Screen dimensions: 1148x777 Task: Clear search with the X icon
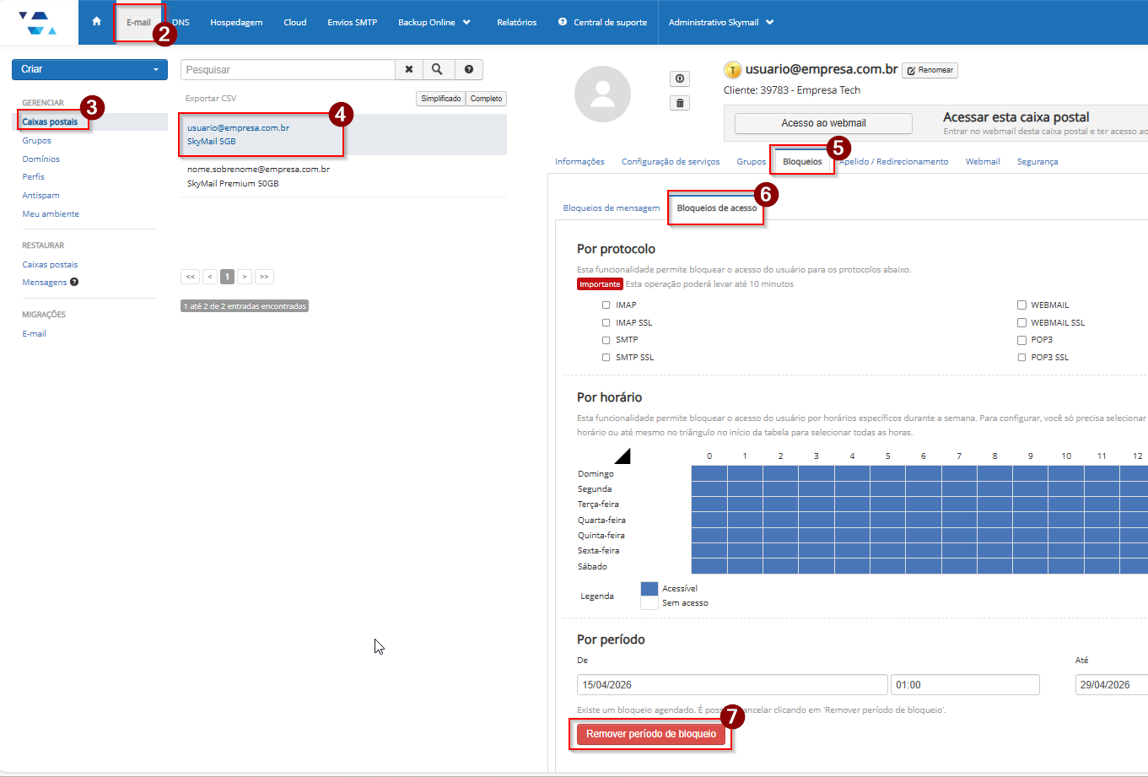click(409, 69)
